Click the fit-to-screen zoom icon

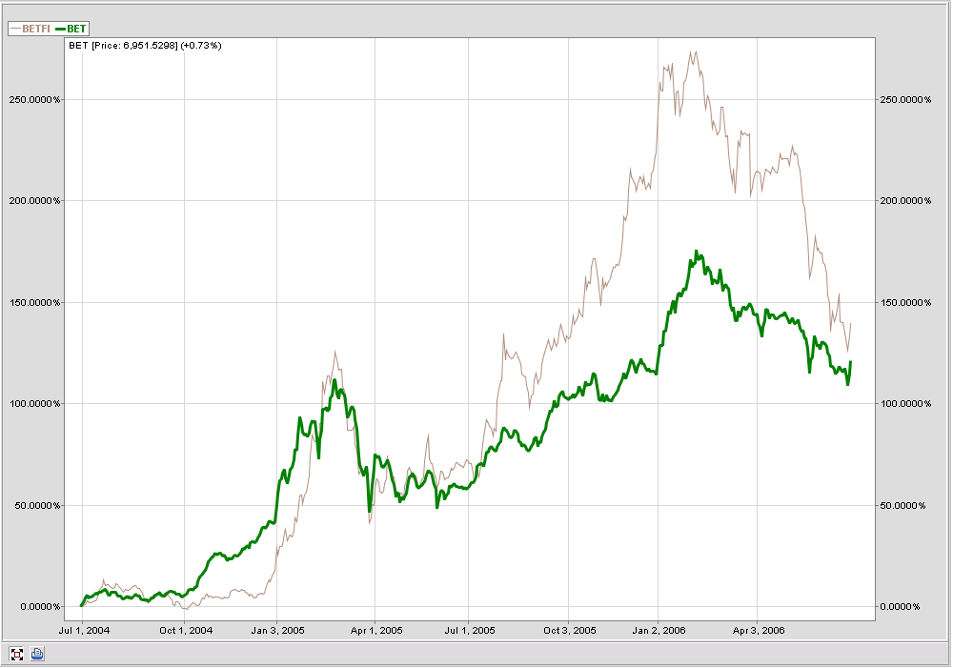(x=16, y=654)
